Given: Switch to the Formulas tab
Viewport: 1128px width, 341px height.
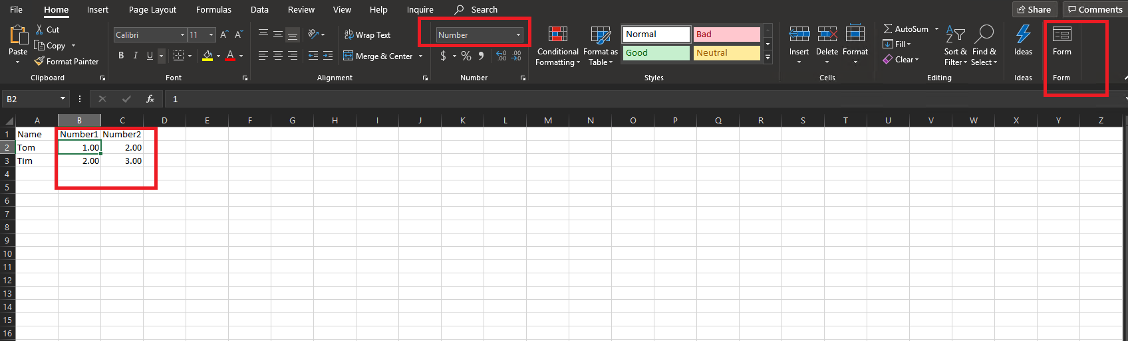Looking at the screenshot, I should [213, 9].
